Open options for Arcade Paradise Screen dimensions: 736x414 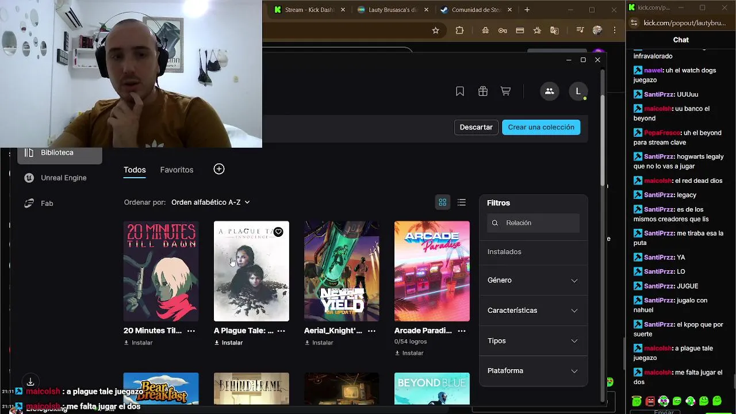click(x=462, y=331)
